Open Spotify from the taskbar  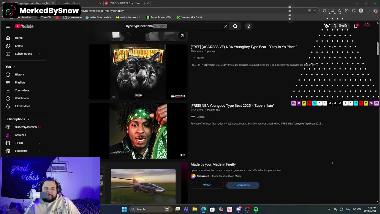pyautogui.click(x=256, y=209)
